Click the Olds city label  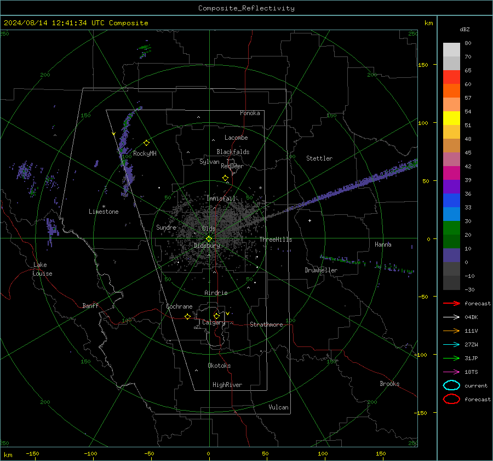pos(209,229)
